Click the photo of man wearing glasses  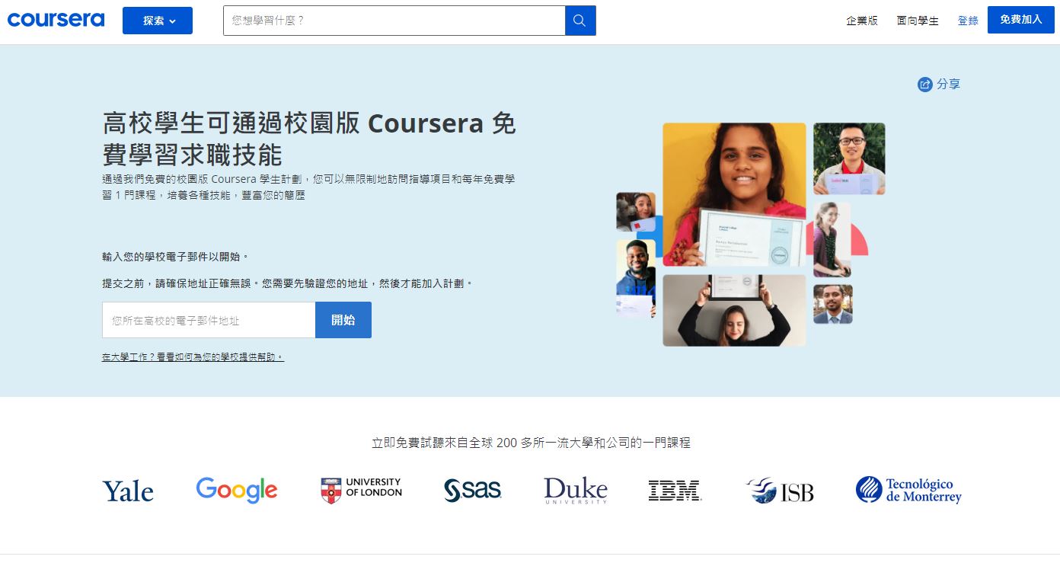point(849,158)
